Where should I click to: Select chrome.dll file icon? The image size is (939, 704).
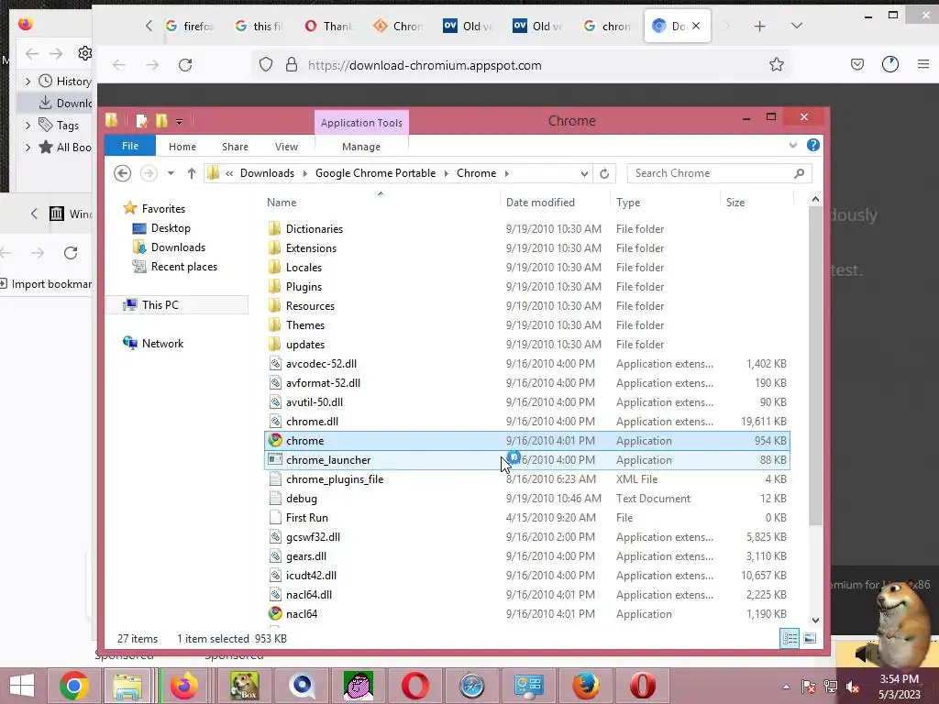pos(275,422)
